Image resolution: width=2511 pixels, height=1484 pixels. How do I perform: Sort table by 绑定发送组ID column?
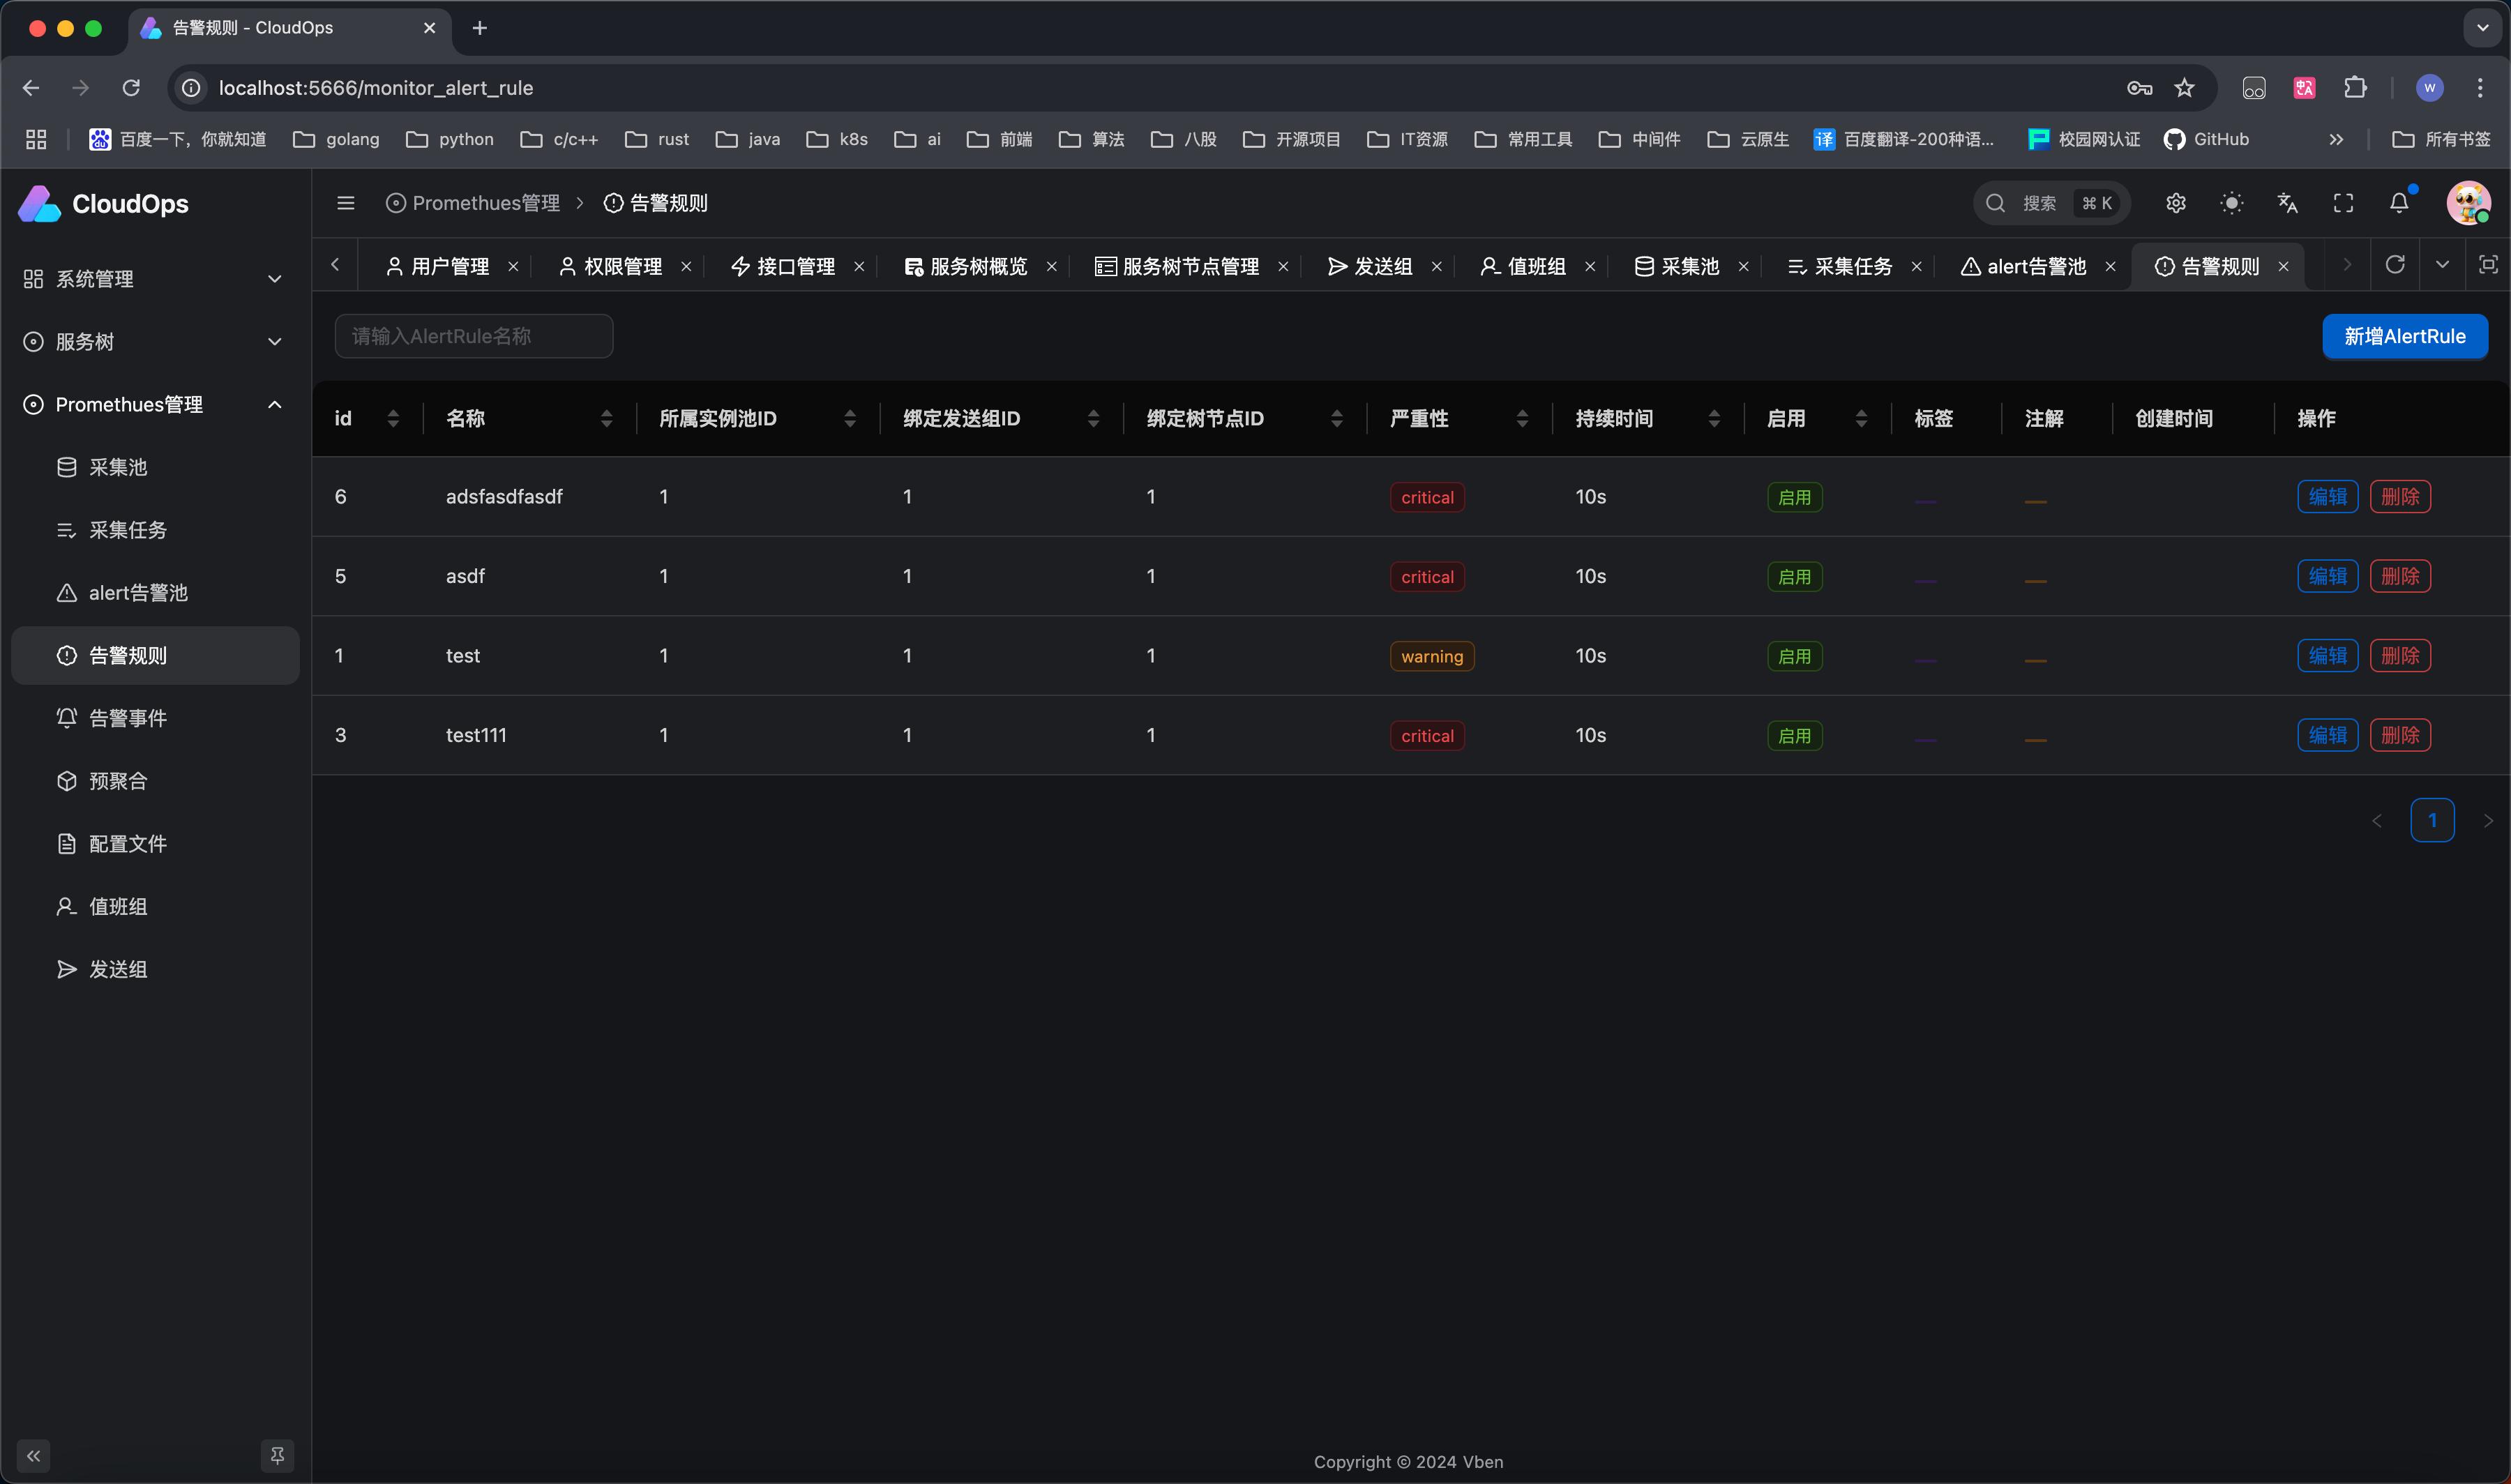pyautogui.click(x=1093, y=419)
